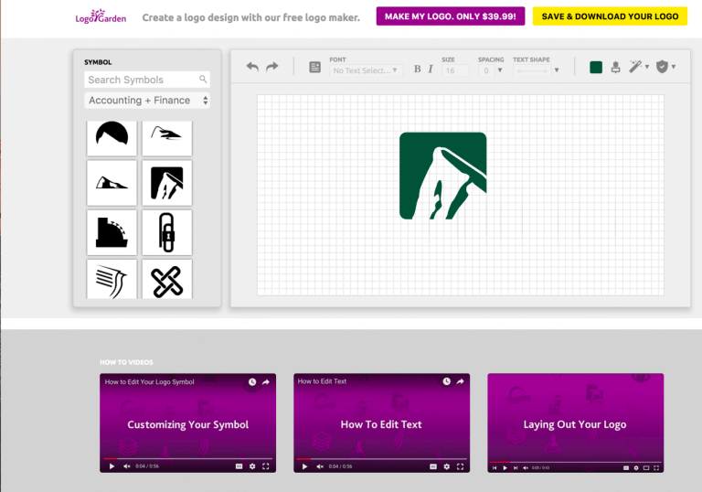Click the LogoGarden logo

[101, 16]
